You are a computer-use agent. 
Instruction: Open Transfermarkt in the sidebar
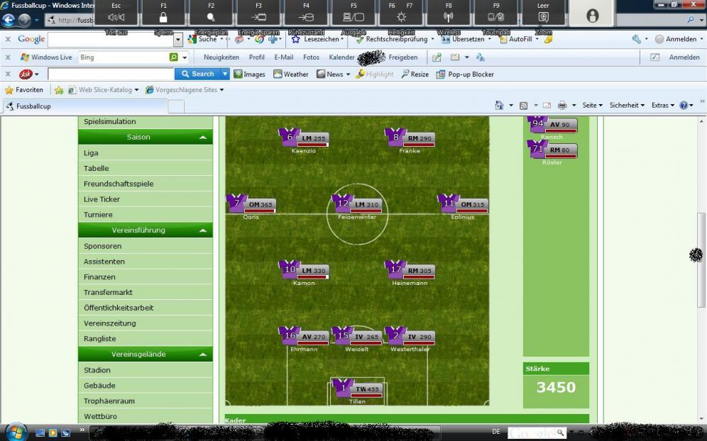tap(108, 292)
